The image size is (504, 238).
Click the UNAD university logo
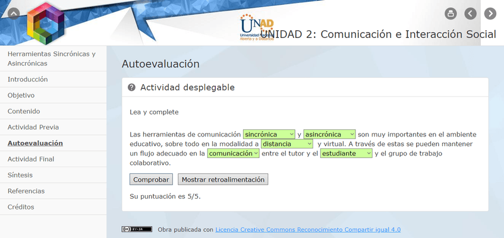tap(257, 27)
